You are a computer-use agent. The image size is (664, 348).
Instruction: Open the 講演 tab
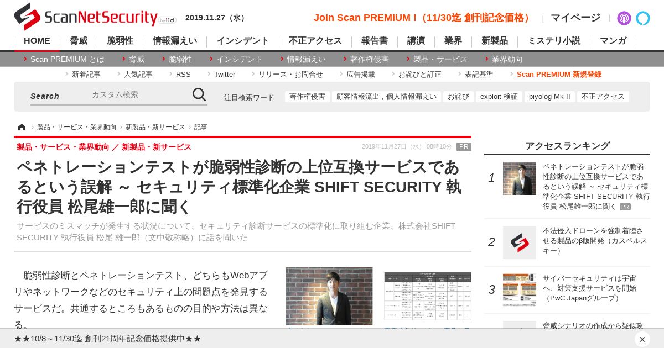pos(416,41)
